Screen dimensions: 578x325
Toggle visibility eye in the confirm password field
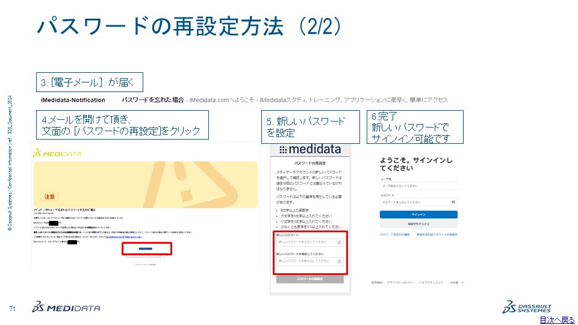pos(340,261)
